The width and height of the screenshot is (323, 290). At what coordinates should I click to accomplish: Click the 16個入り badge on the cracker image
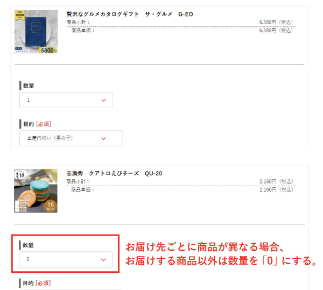click(51, 206)
